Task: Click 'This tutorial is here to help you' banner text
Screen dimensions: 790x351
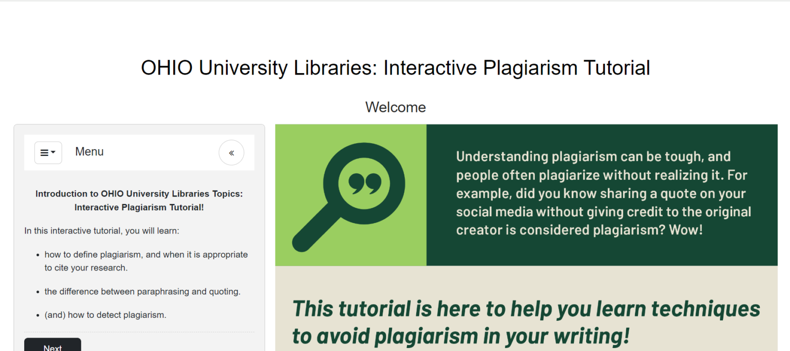Action: 526,322
